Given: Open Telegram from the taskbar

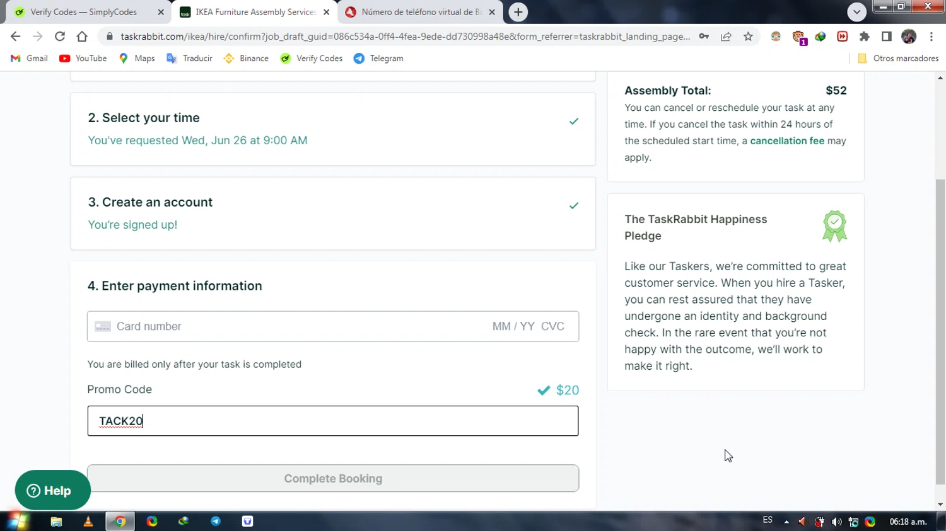Looking at the screenshot, I should pyautogui.click(x=216, y=522).
